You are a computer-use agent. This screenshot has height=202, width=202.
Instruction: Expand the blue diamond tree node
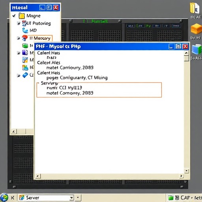(19, 76)
